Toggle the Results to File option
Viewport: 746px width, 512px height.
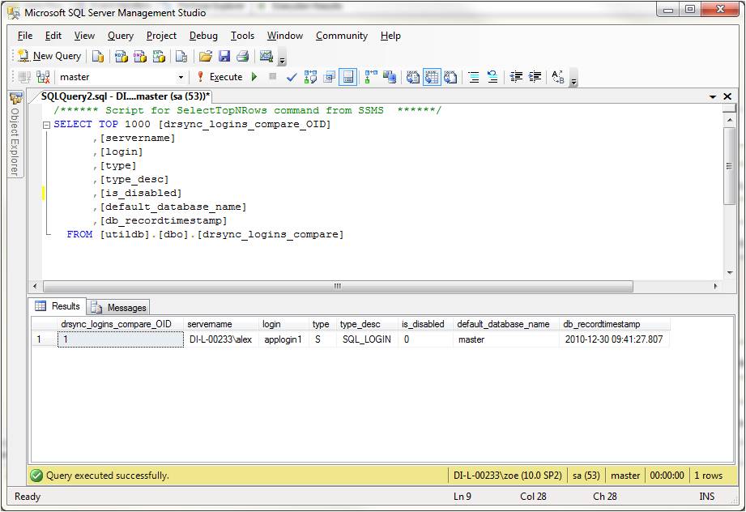[450, 77]
